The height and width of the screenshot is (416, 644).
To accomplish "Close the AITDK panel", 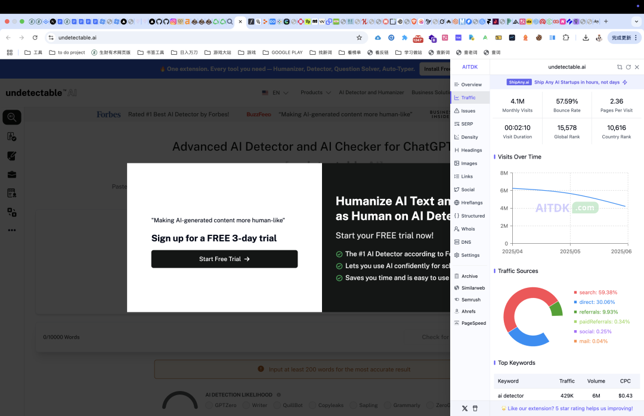I will 637,67.
